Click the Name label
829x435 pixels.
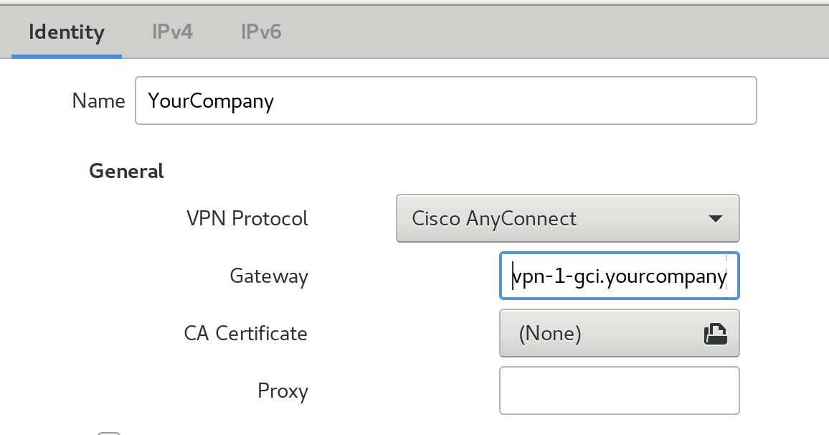pos(98,100)
